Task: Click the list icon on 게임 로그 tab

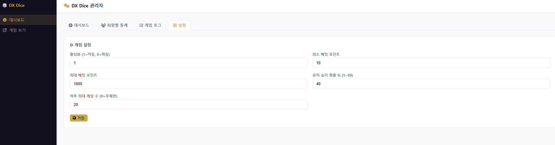Action: pos(141,25)
